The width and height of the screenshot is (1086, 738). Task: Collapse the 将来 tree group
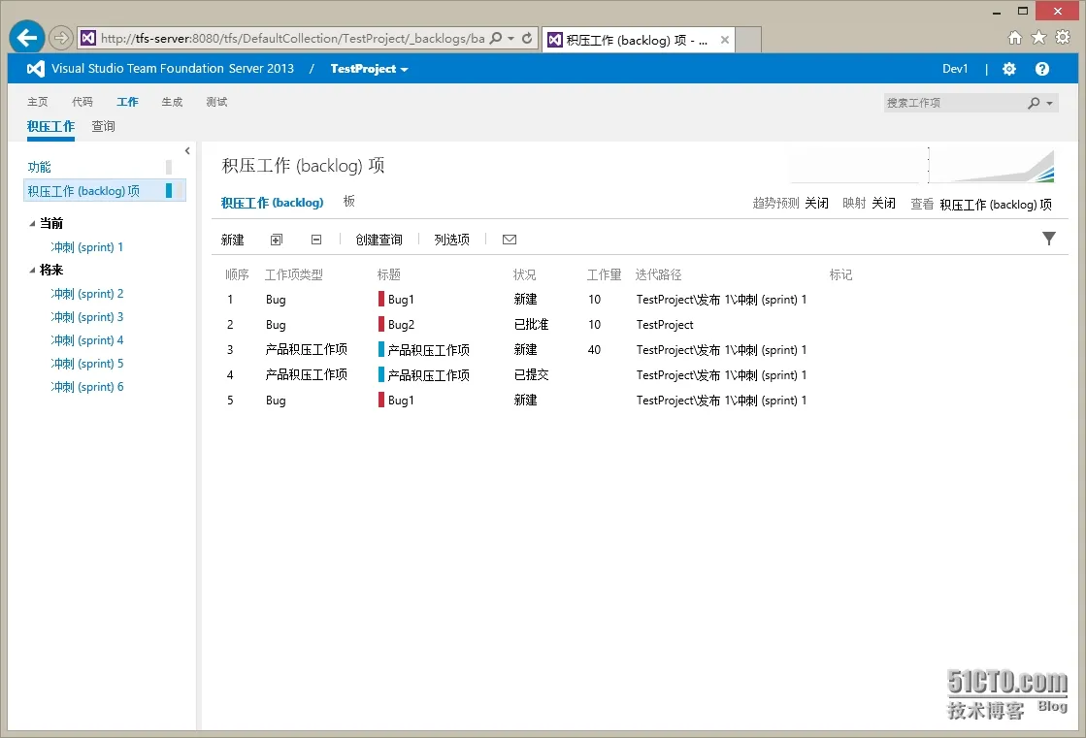32,270
